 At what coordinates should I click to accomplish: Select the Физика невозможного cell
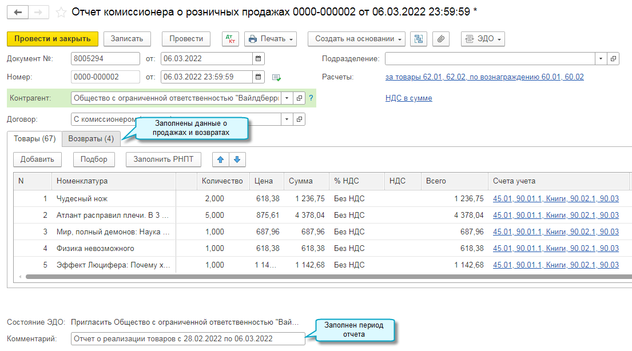tap(114, 248)
